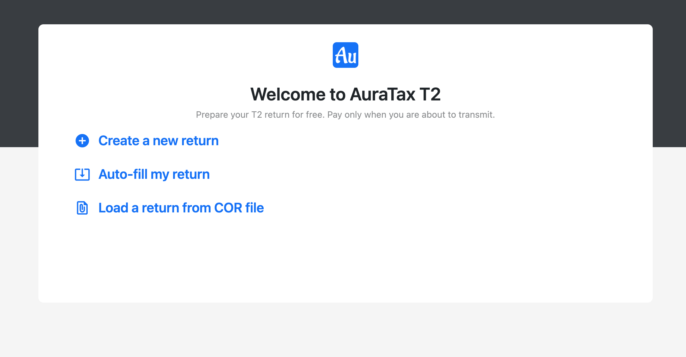The width and height of the screenshot is (686, 357).
Task: Select 'Auto-fill my return' link text
Action: pos(154,174)
